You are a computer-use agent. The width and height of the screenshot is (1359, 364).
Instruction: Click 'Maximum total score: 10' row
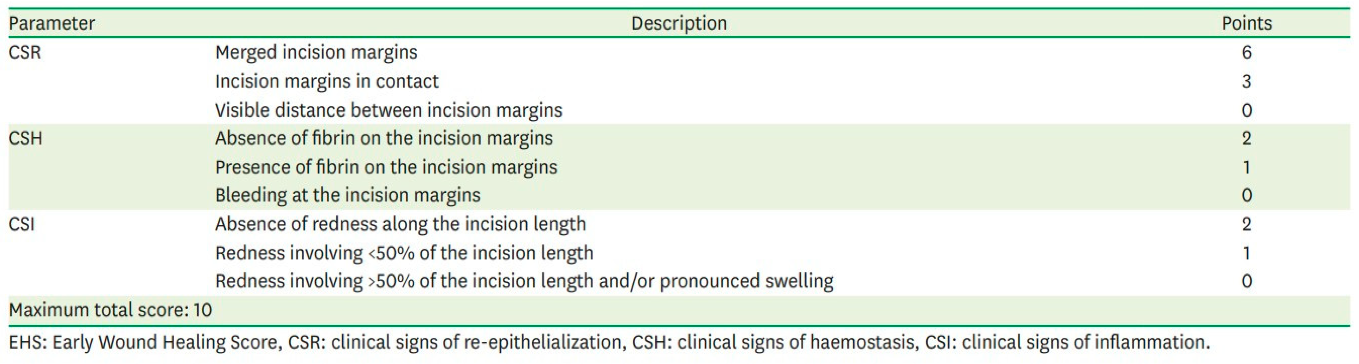tap(110, 310)
